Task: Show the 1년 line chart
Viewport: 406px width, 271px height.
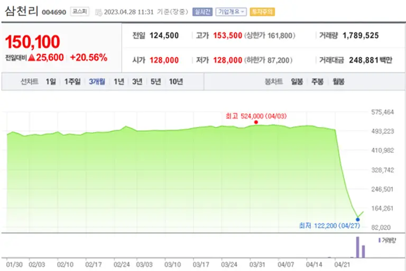Action: [119, 82]
